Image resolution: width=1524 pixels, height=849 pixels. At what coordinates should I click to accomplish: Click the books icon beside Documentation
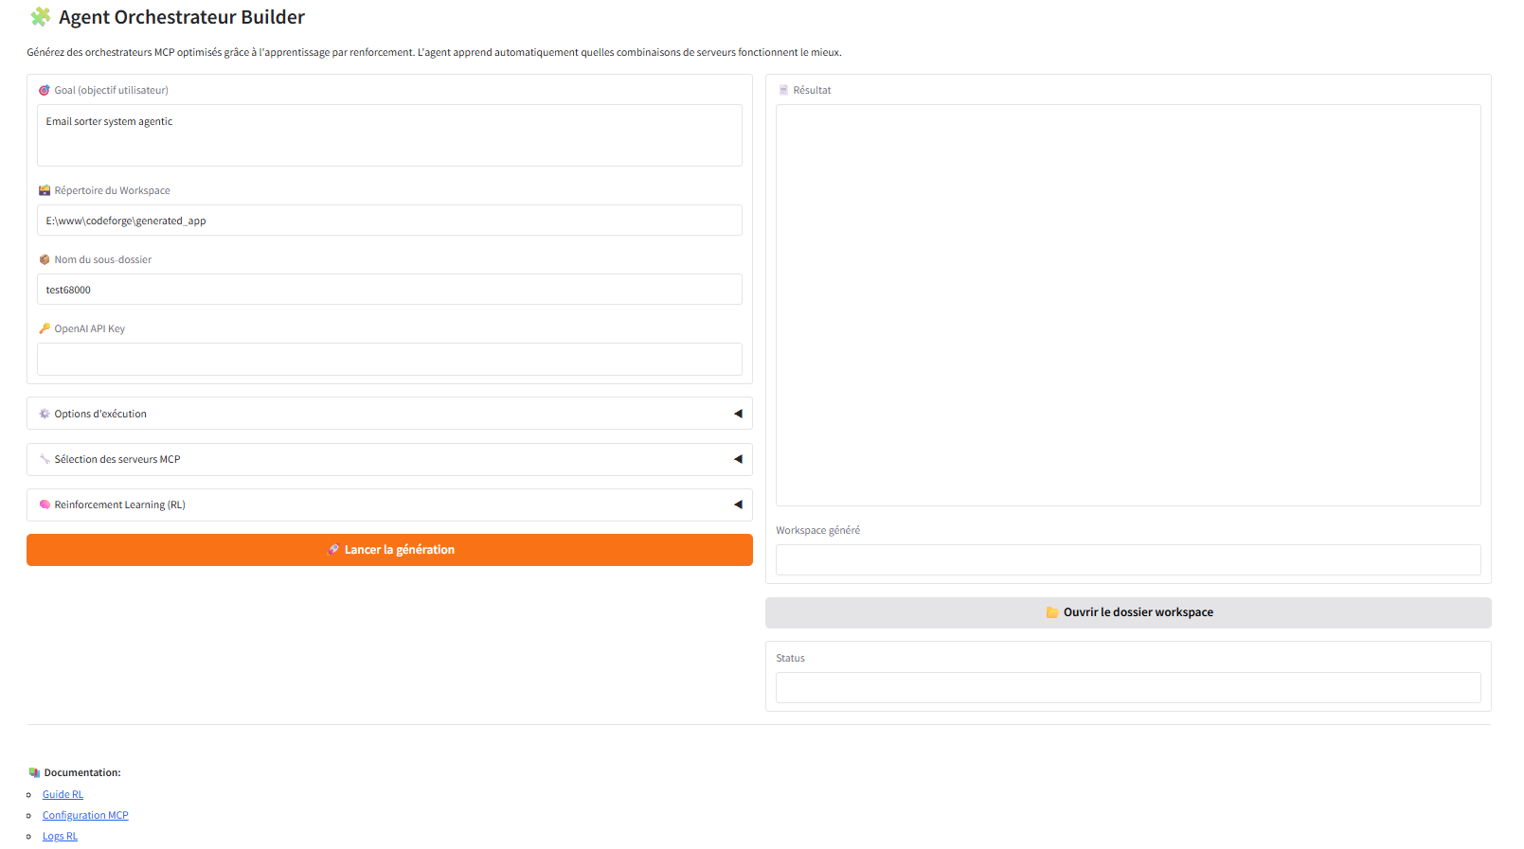(34, 772)
